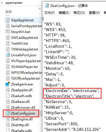This screenshot has height=132, width=106.
Task: Click the ZbaBrowser.dll gear icon
Action: pos(8,108)
